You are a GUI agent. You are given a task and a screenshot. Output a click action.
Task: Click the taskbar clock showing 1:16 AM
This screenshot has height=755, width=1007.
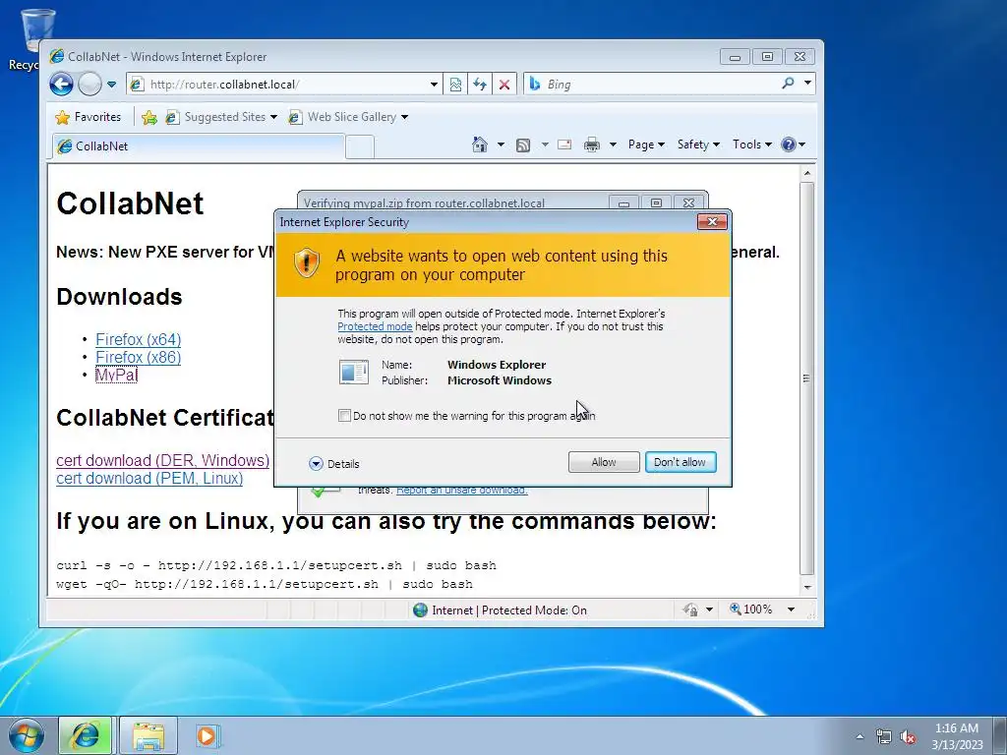tap(957, 736)
